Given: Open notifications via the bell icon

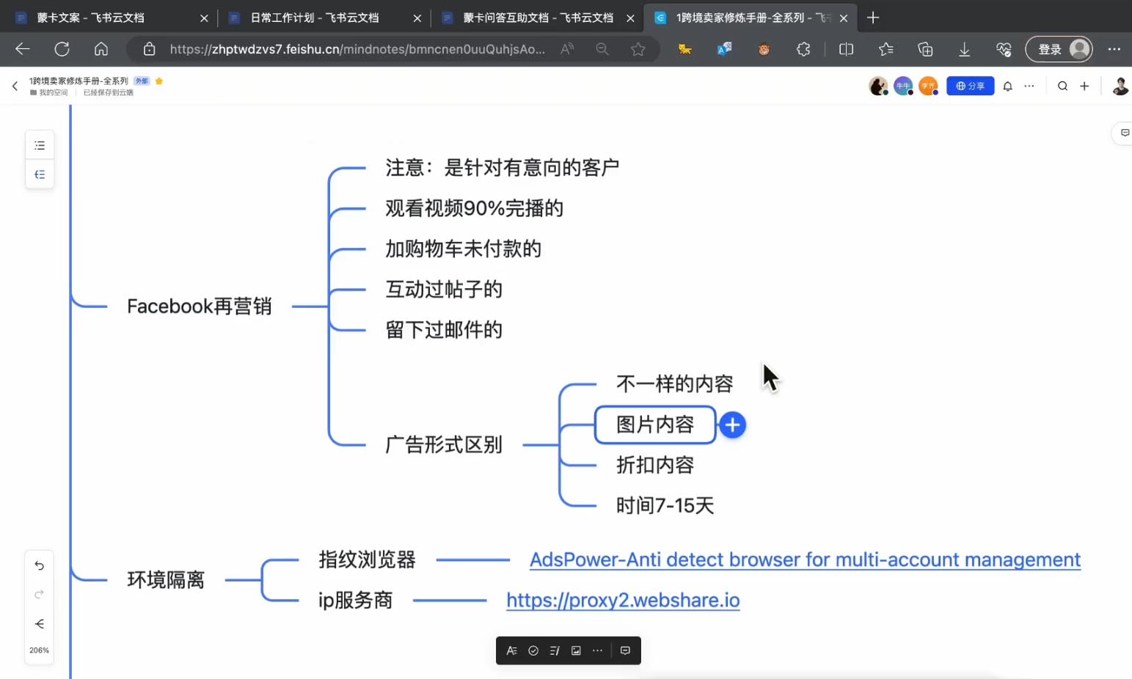Looking at the screenshot, I should click(1008, 86).
